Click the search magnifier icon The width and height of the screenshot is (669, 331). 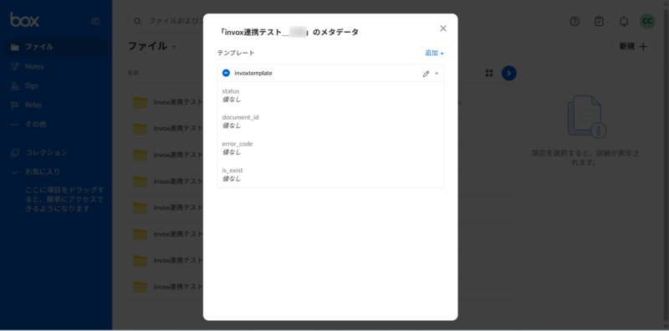pos(137,21)
